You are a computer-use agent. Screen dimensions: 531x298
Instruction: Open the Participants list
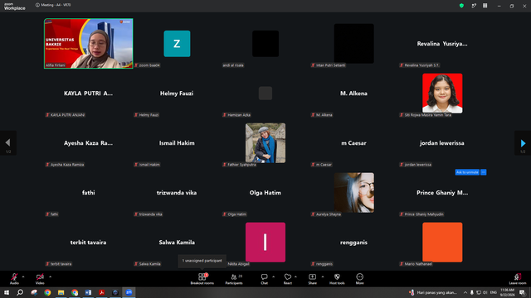coord(234,279)
